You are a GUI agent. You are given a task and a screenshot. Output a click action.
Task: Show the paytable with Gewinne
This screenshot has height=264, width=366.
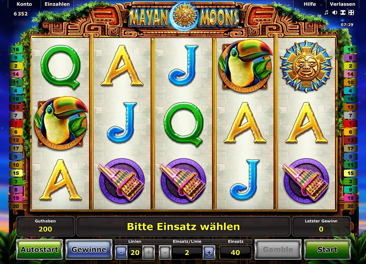point(89,249)
